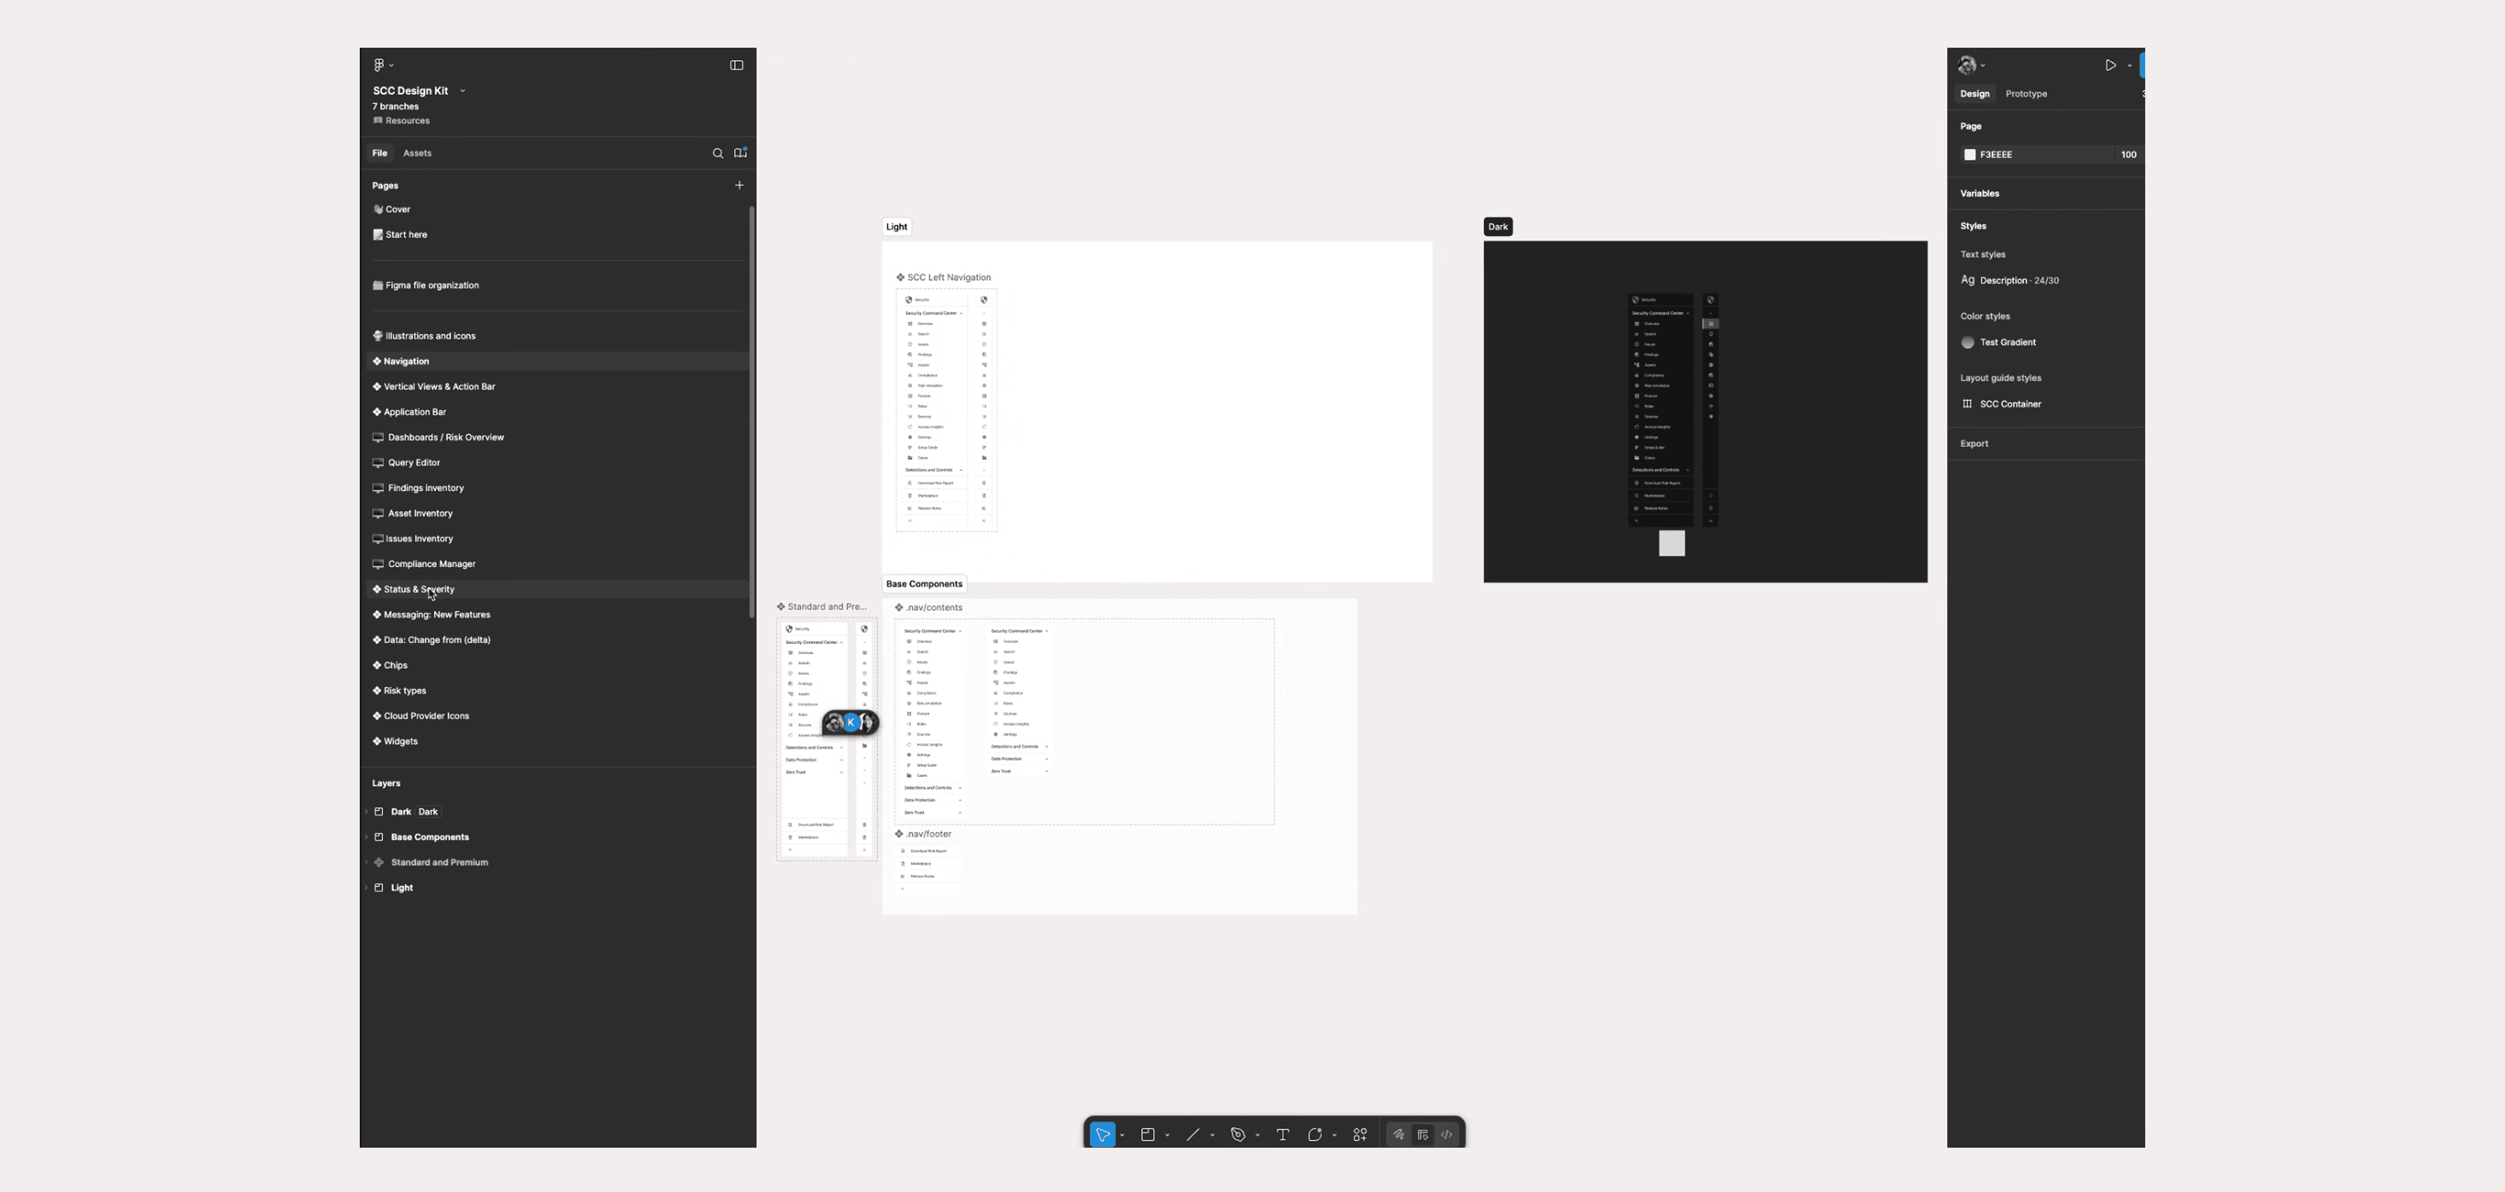This screenshot has width=2505, height=1192.
Task: Select the Text tool
Action: (x=1283, y=1134)
